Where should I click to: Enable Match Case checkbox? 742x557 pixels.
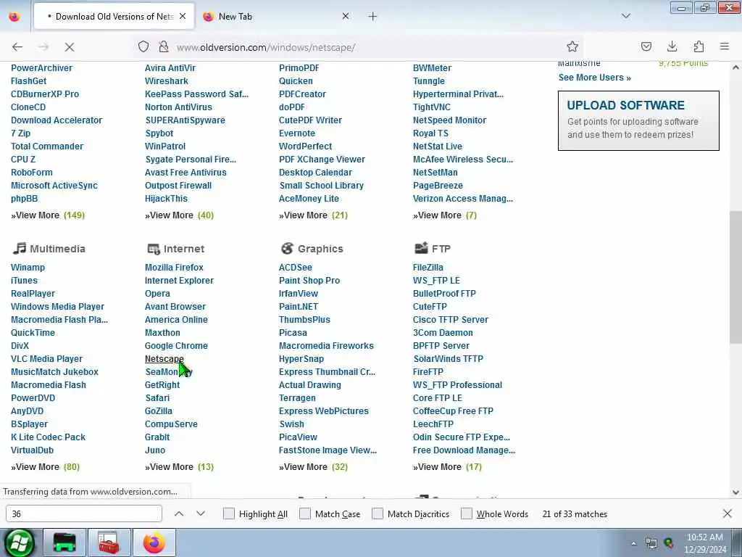pos(305,514)
